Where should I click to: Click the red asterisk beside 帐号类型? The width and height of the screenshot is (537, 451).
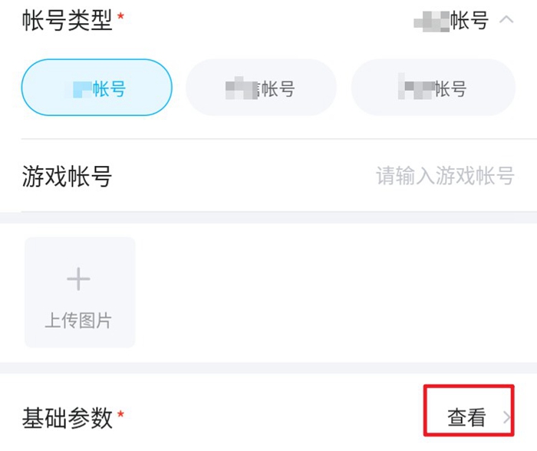(120, 15)
